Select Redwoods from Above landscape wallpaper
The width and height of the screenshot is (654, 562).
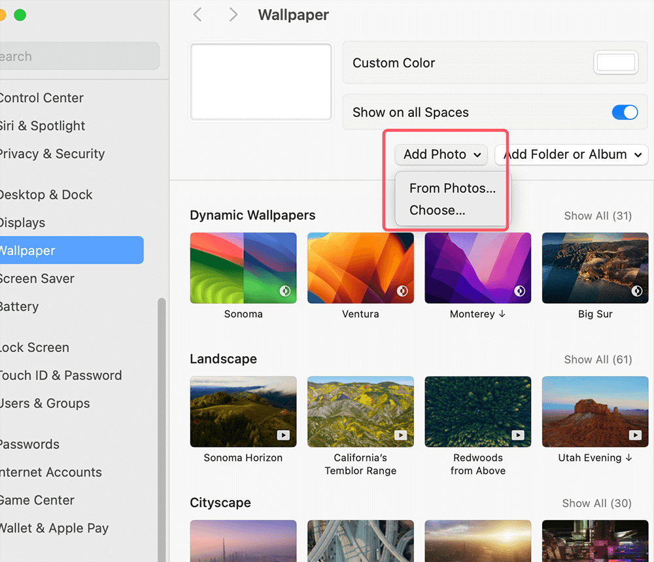pyautogui.click(x=477, y=412)
